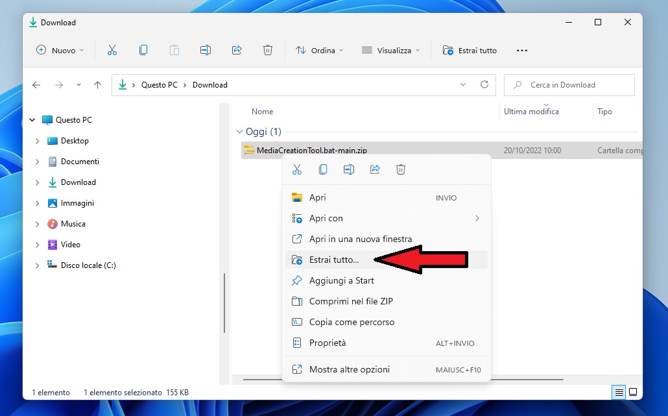Click the Delete trash icon in the toolbar
The image size is (668, 416).
click(x=268, y=50)
